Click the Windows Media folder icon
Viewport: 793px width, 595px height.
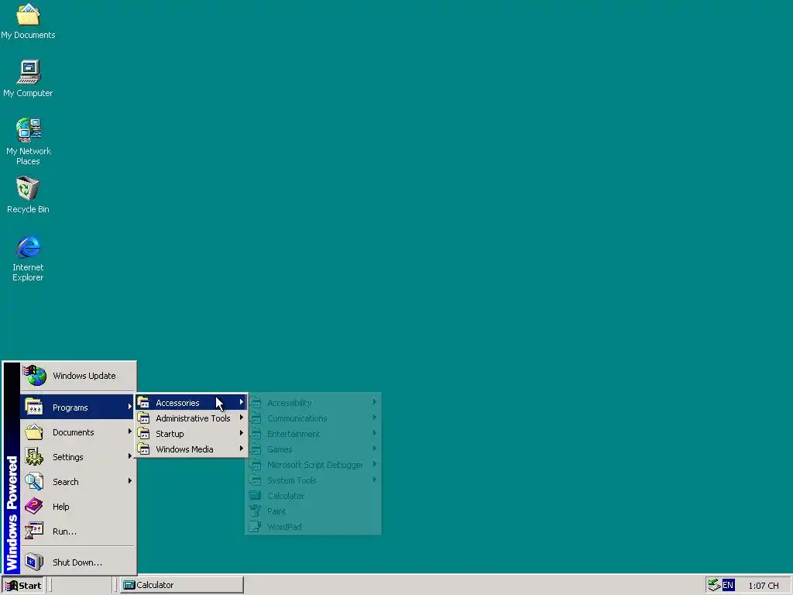click(143, 449)
